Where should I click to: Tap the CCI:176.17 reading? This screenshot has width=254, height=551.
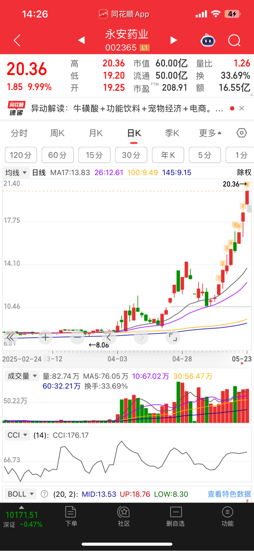tap(71, 435)
